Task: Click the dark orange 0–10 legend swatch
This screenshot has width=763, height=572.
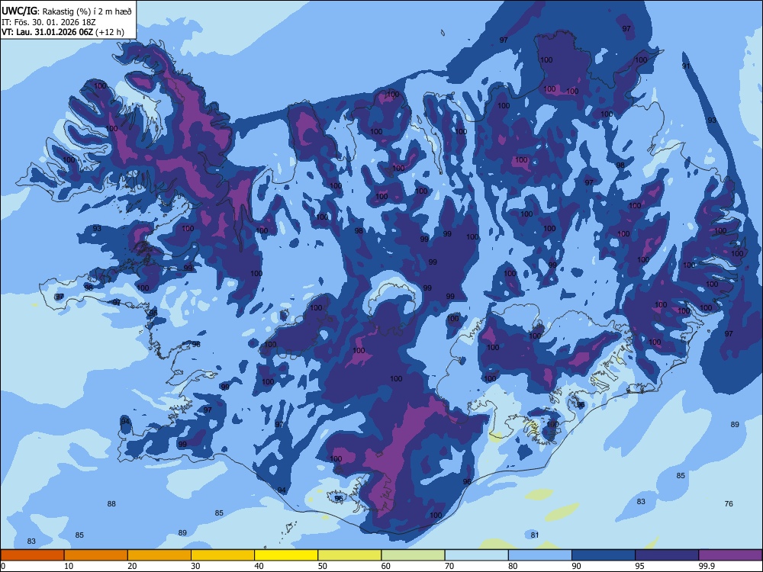Action: click(33, 555)
